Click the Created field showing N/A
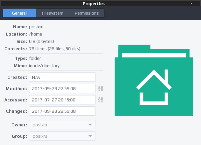Screen dimensions: 201x145 62,77
